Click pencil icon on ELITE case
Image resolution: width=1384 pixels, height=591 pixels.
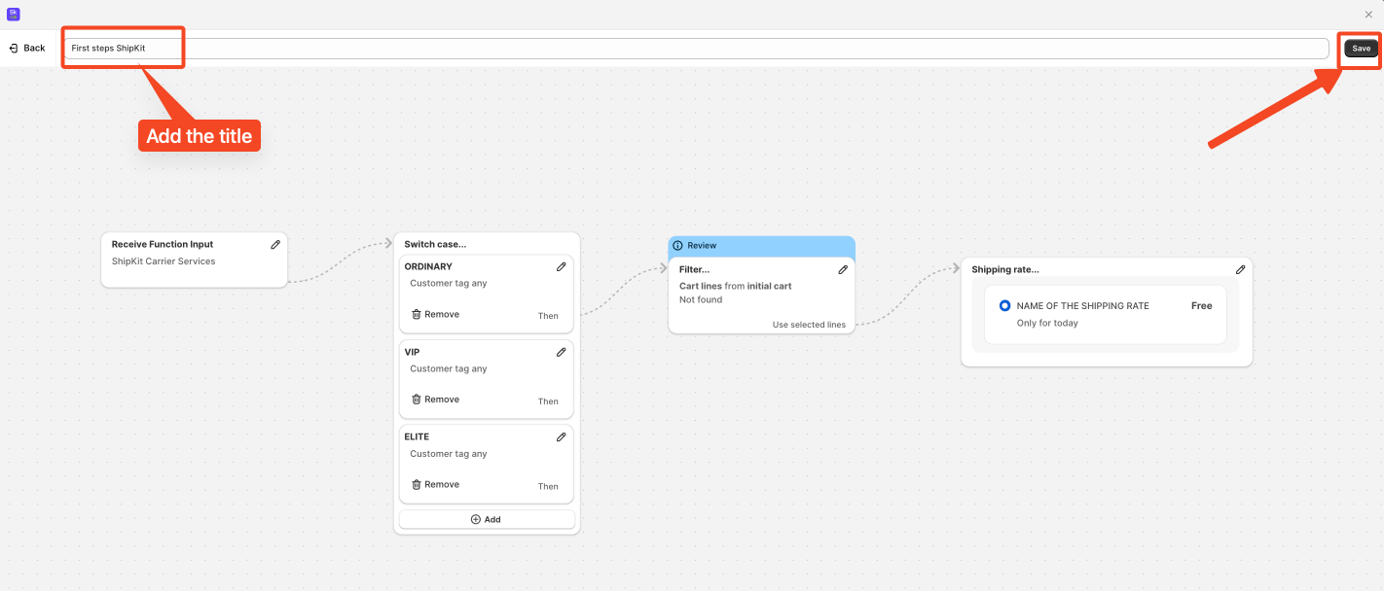[x=561, y=437]
